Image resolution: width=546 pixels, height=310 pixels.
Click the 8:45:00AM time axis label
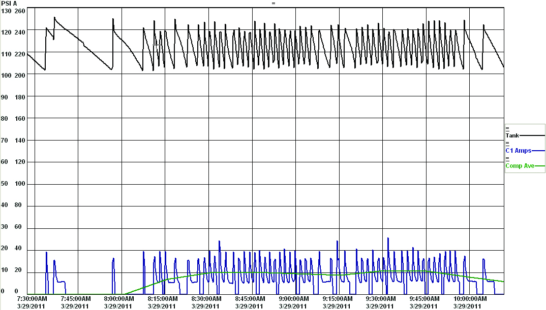(x=250, y=298)
